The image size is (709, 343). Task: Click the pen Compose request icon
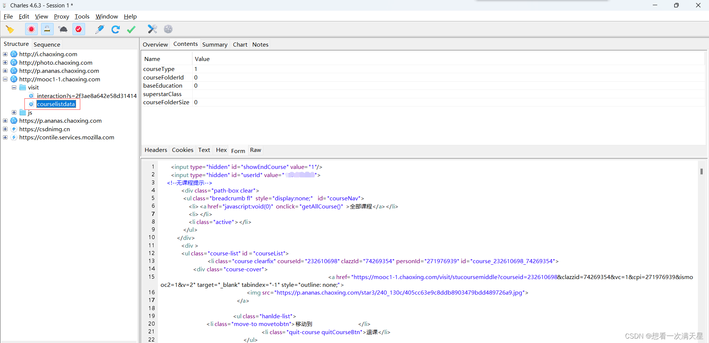pyautogui.click(x=99, y=29)
